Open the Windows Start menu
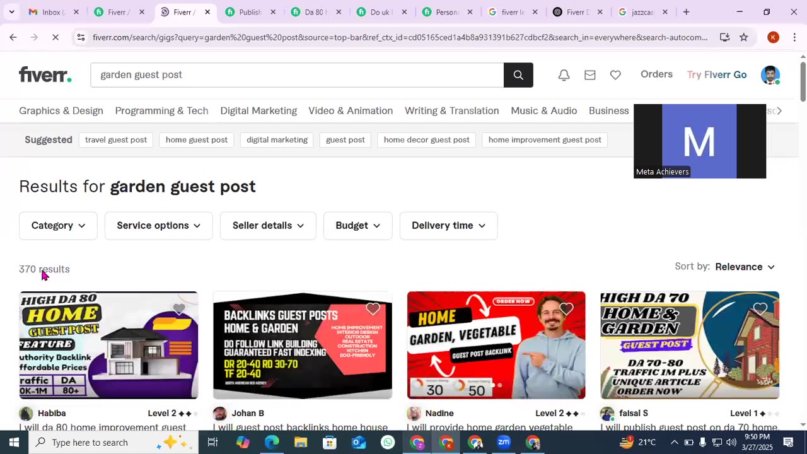807x454 pixels. pyautogui.click(x=14, y=443)
